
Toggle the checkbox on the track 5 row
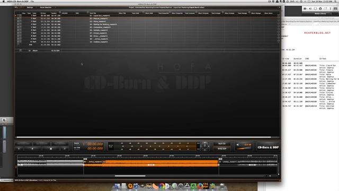coord(21,27)
